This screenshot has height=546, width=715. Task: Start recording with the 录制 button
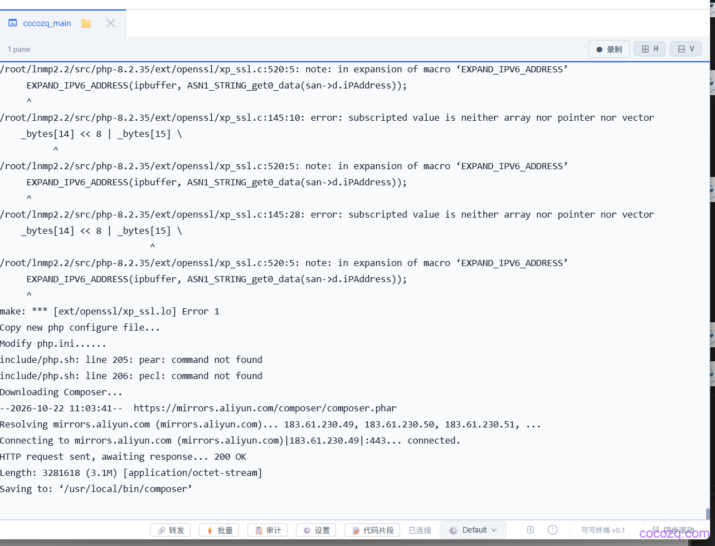pyautogui.click(x=609, y=49)
